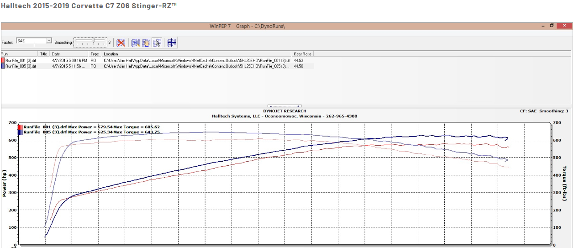
Task: Sort by the Run column header
Action: (x=19, y=54)
